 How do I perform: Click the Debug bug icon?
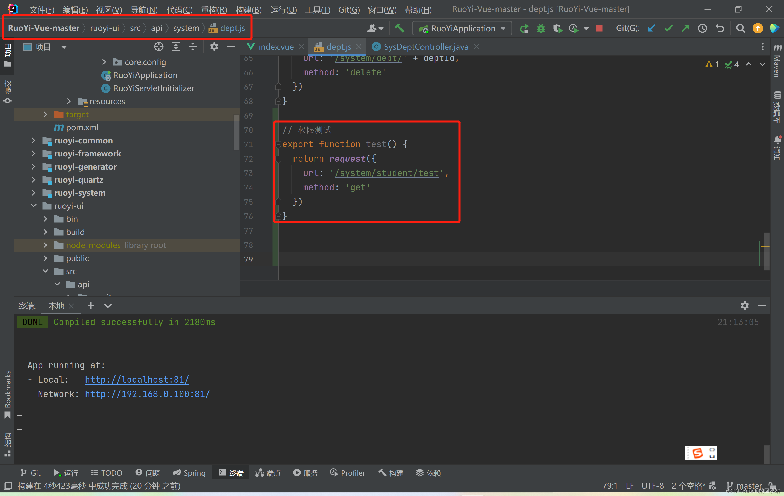[541, 28]
